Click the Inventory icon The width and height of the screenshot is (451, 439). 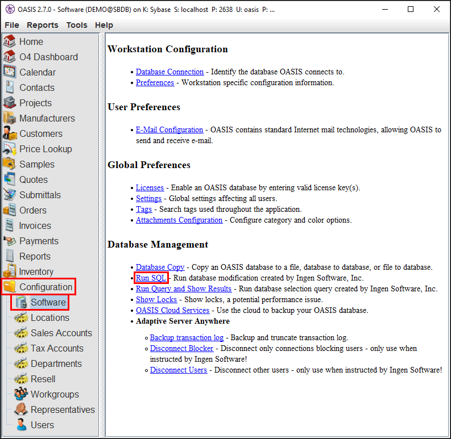[10, 271]
